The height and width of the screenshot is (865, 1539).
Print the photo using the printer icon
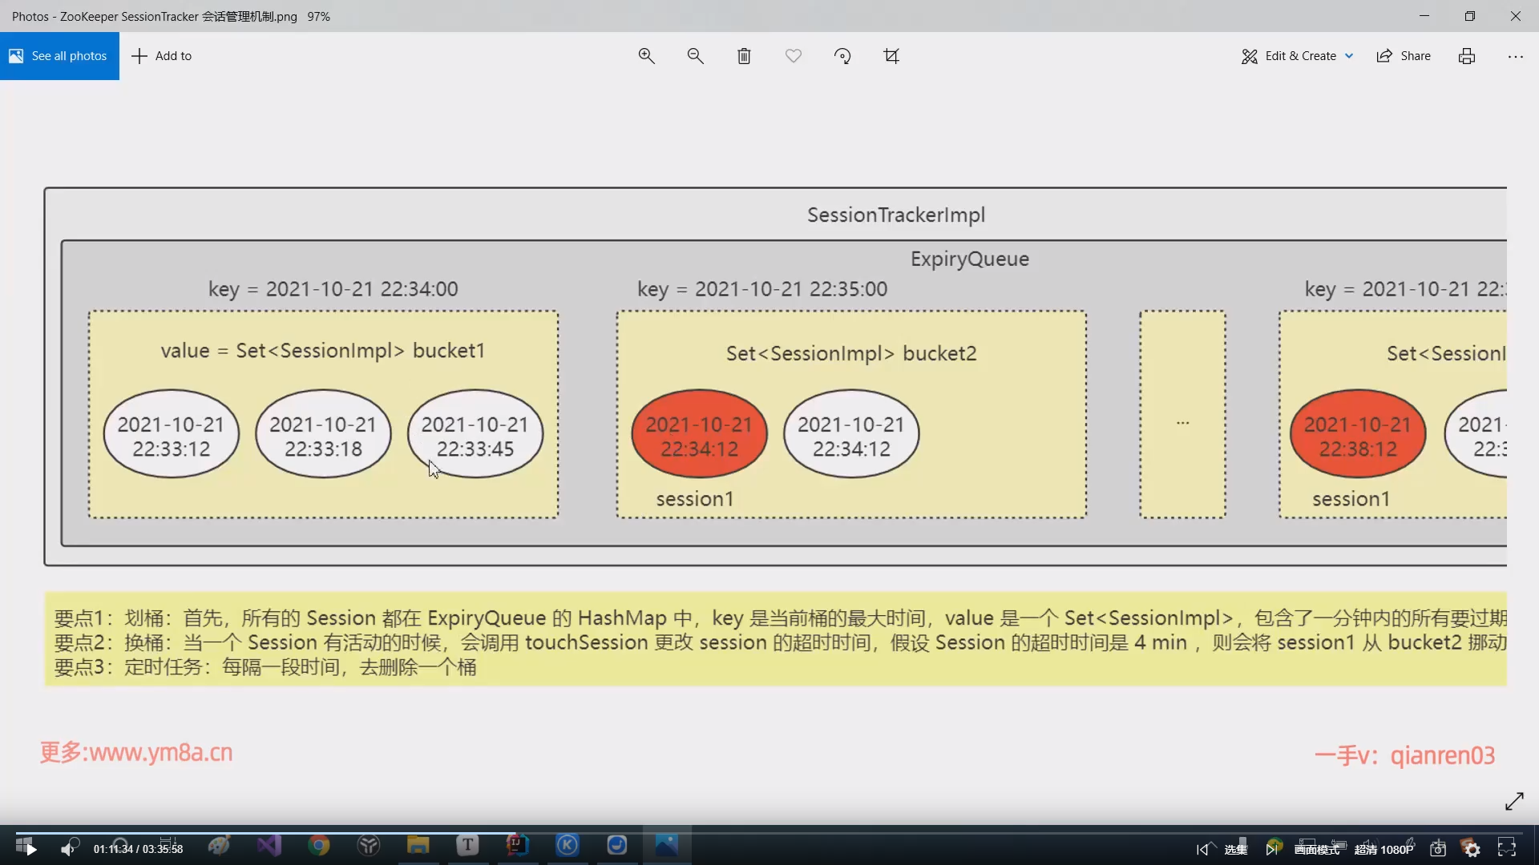[1466, 56]
